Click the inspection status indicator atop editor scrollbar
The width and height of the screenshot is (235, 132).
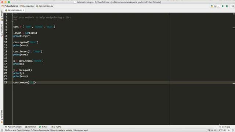coord(234,14)
